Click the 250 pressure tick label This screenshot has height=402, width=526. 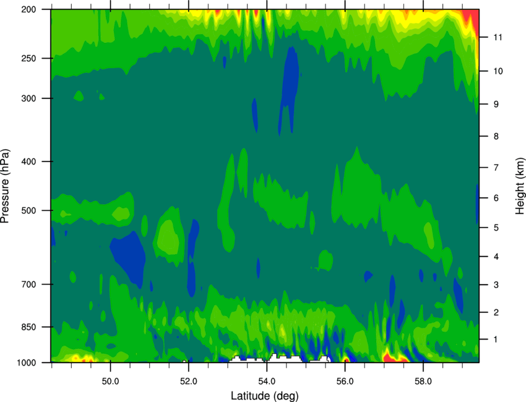tap(29, 58)
